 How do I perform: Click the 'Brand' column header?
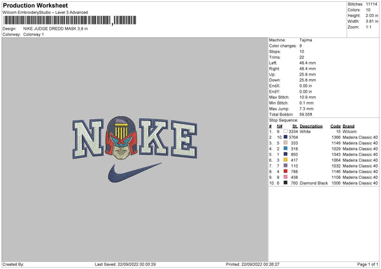pos(349,126)
